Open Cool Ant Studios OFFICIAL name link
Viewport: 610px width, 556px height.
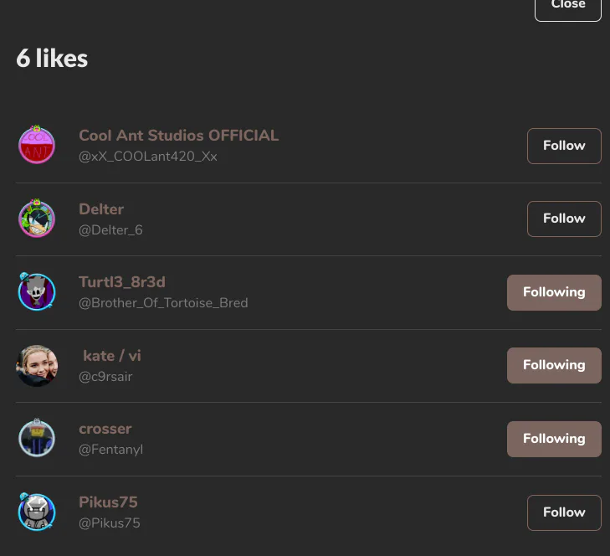178,136
